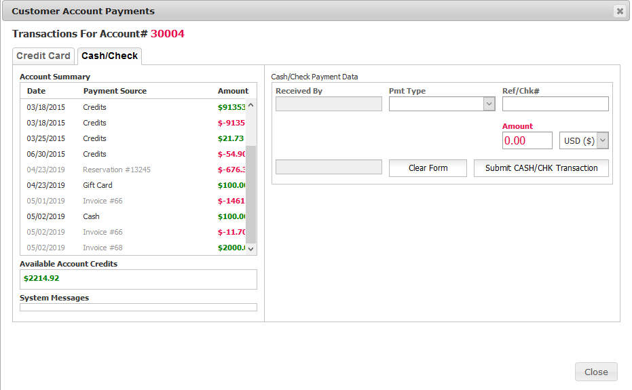This screenshot has width=632, height=390.
Task: Click the Payment Source column header
Action: pos(115,91)
